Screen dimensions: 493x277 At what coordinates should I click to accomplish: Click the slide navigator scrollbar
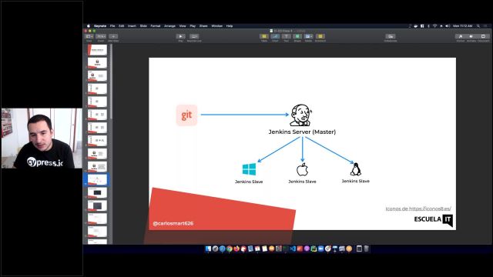(111, 82)
